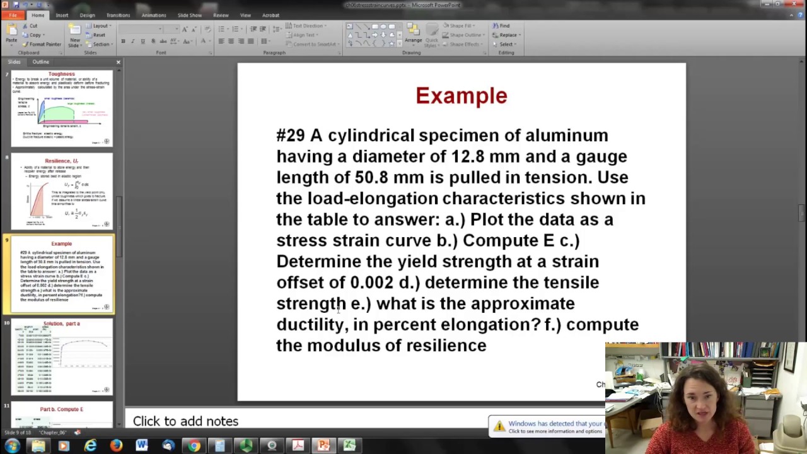Image resolution: width=807 pixels, height=454 pixels.
Task: Open the Line Spacing dropdown
Action: click(277, 29)
